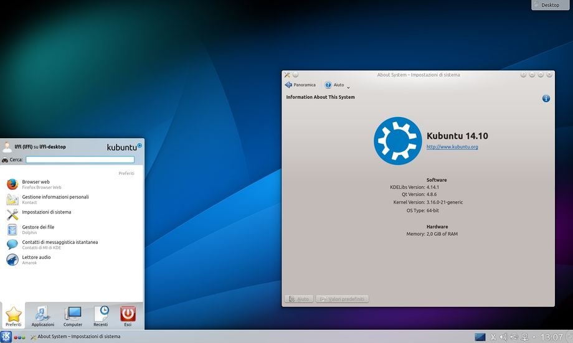Click the blue info icon in About System

tap(546, 98)
